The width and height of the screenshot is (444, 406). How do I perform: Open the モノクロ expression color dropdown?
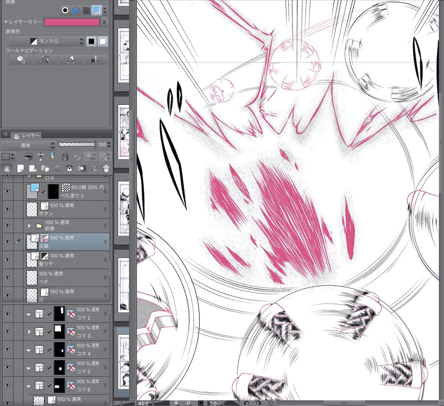[47, 42]
